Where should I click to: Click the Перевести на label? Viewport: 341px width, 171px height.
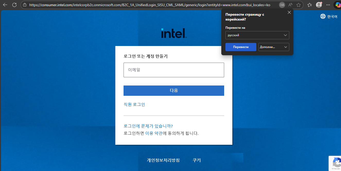[x=235, y=28]
